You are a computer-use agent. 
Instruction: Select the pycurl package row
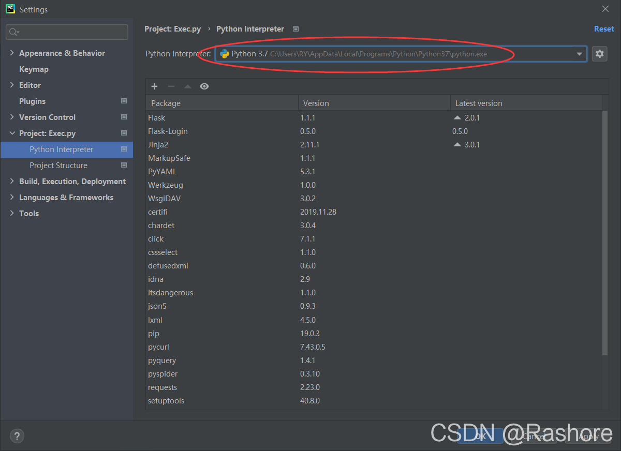[374, 347]
